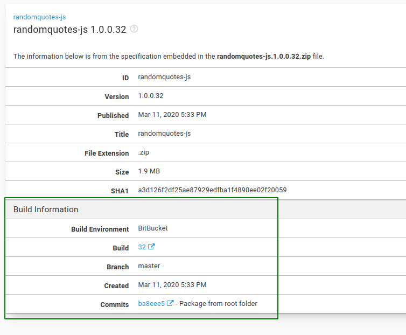Viewport: 406px width, 335px height.
Task: Click the version value 1.0.0.32
Action: [x=150, y=96]
